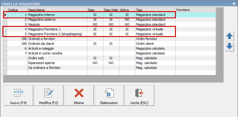Click the Tipo column header
The width and height of the screenshot is (238, 117).
coord(155,10)
